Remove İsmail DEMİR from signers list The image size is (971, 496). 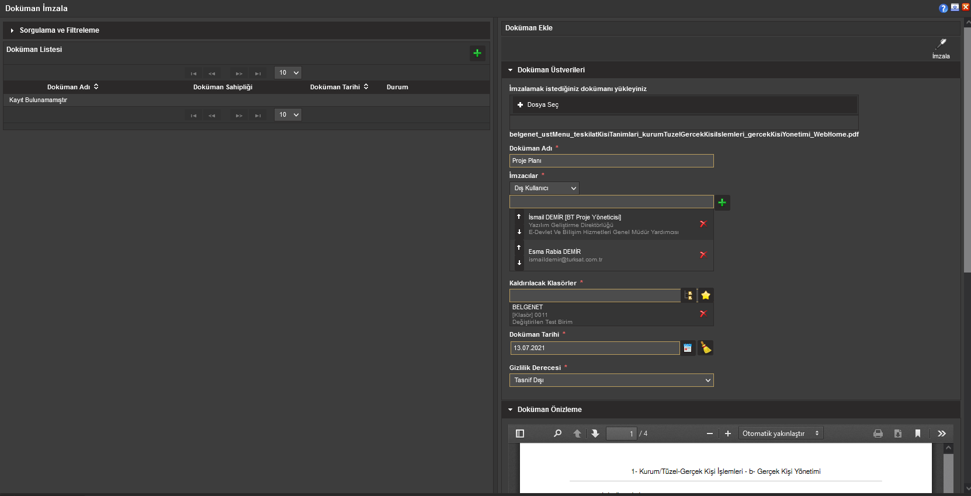pos(703,224)
